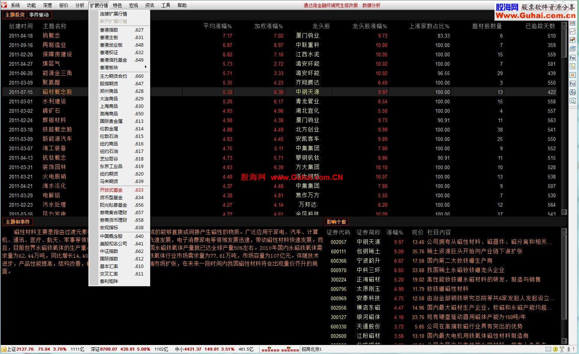The width and height of the screenshot is (579, 354).
Task: Click the orange document sidebar icon
Action: [x=573, y=75]
